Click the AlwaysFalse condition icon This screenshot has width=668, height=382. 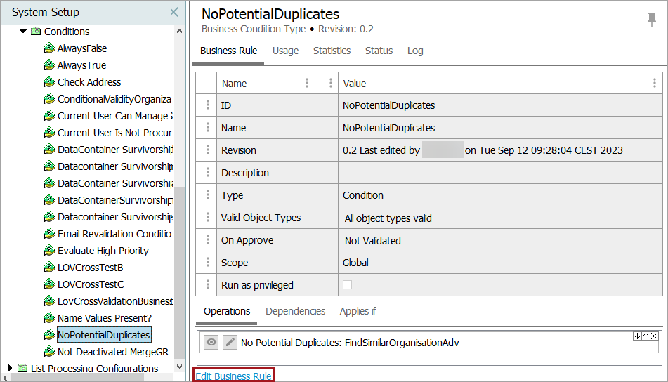coord(48,48)
